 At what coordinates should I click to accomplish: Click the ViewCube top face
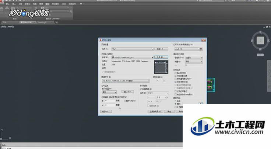(x=260, y=41)
